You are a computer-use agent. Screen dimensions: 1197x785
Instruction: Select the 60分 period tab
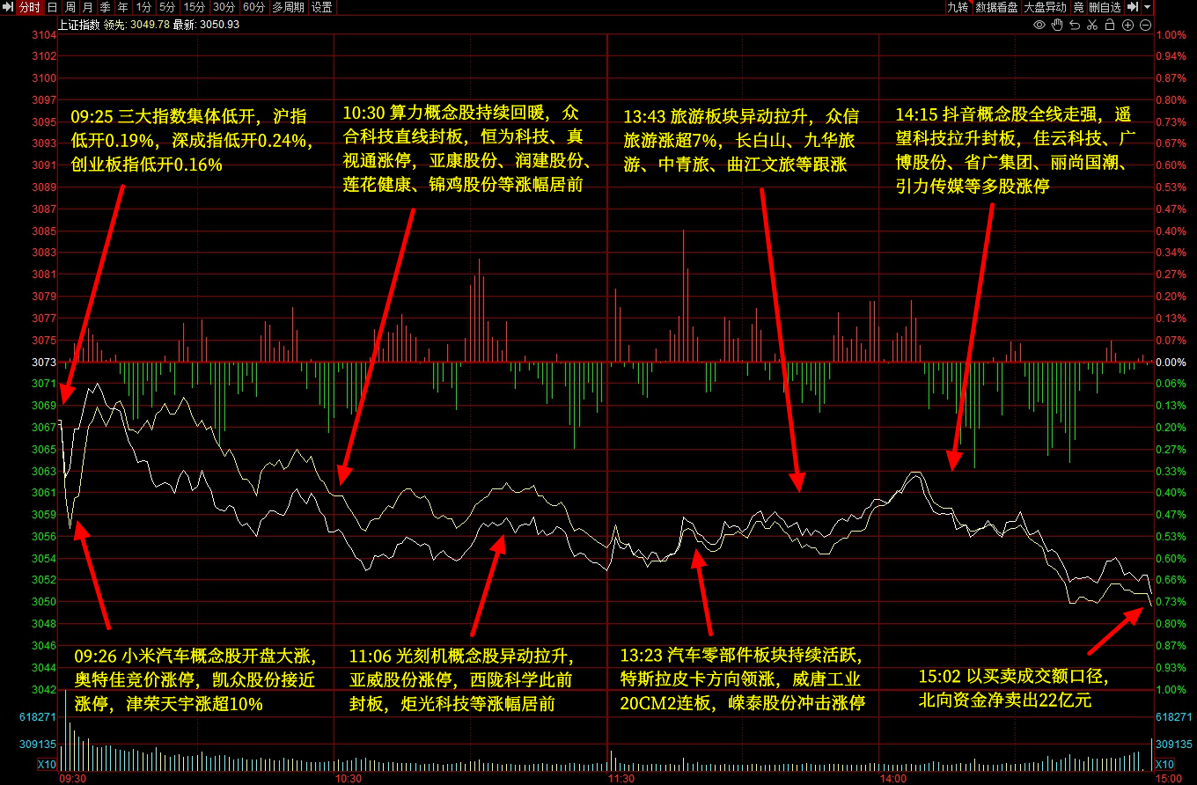click(253, 7)
